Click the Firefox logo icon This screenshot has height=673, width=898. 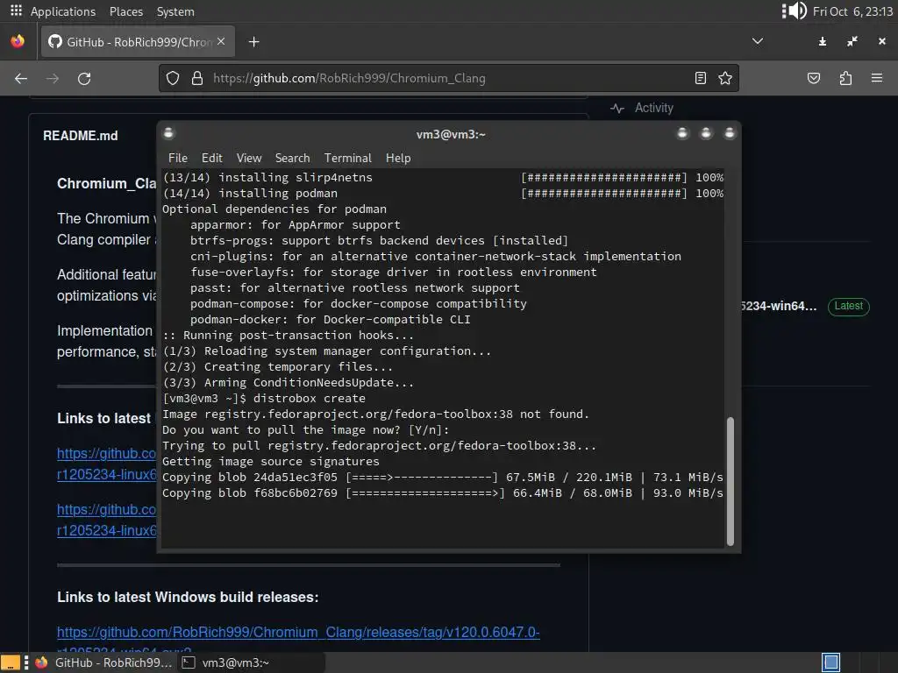[18, 41]
